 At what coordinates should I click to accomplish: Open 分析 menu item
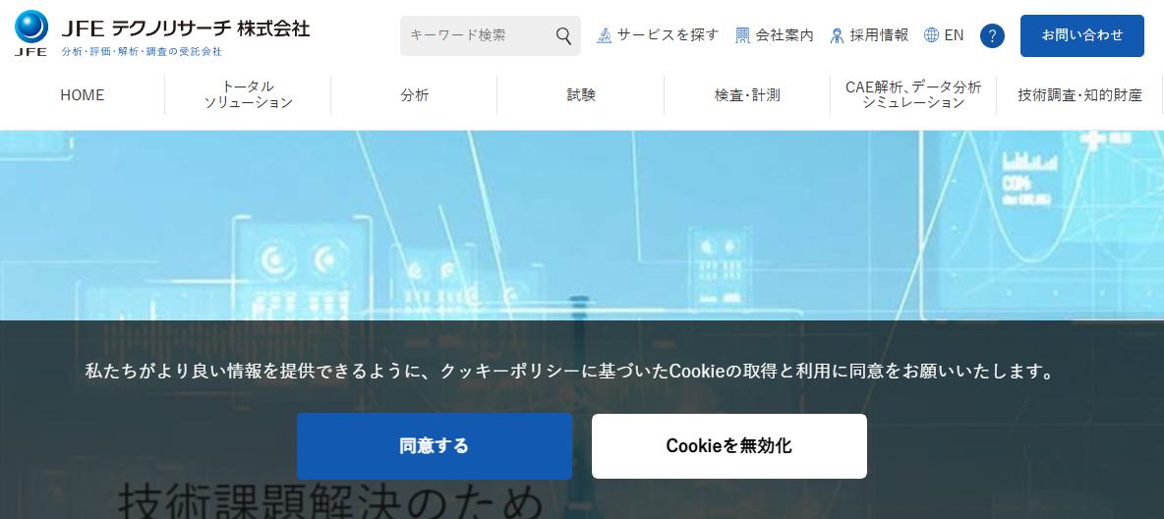pyautogui.click(x=414, y=95)
